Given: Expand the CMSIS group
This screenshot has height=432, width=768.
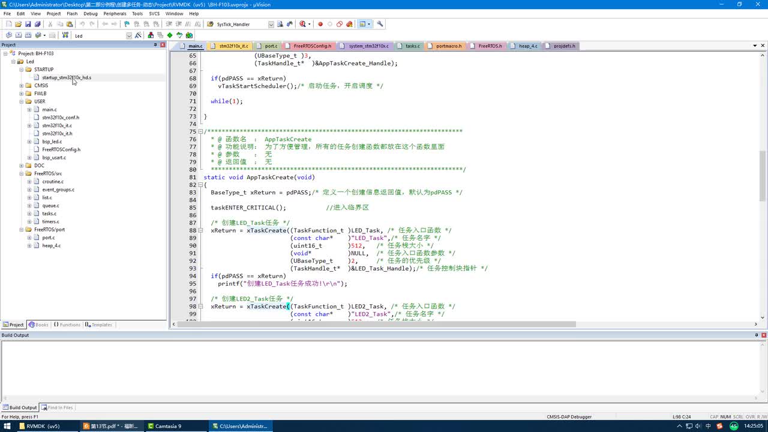Looking at the screenshot, I should 21,85.
